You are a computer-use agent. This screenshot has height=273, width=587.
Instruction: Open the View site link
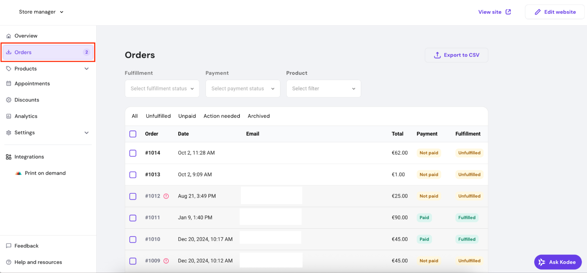[494, 12]
